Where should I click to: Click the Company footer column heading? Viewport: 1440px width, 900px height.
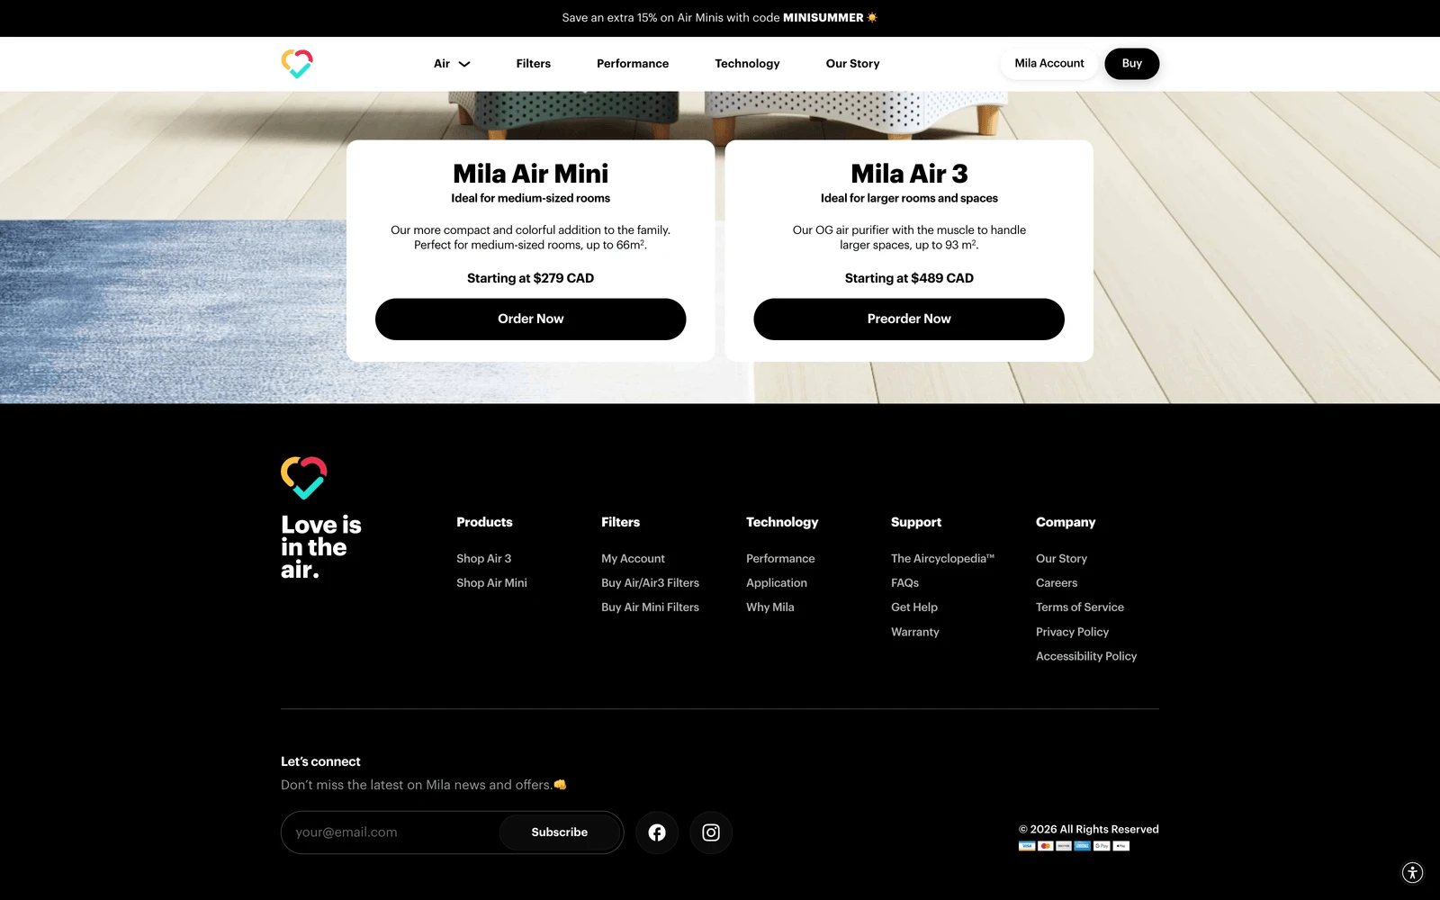[x=1066, y=522]
